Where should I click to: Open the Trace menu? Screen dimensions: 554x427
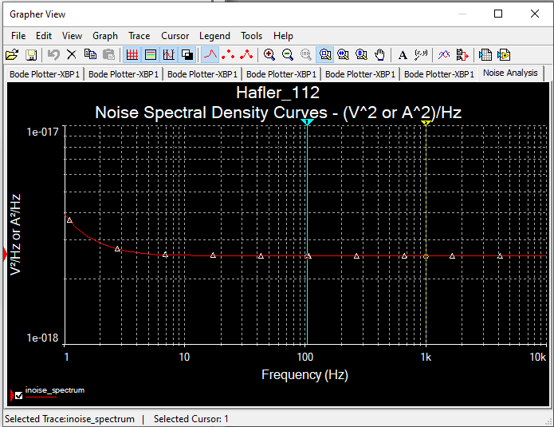click(139, 36)
